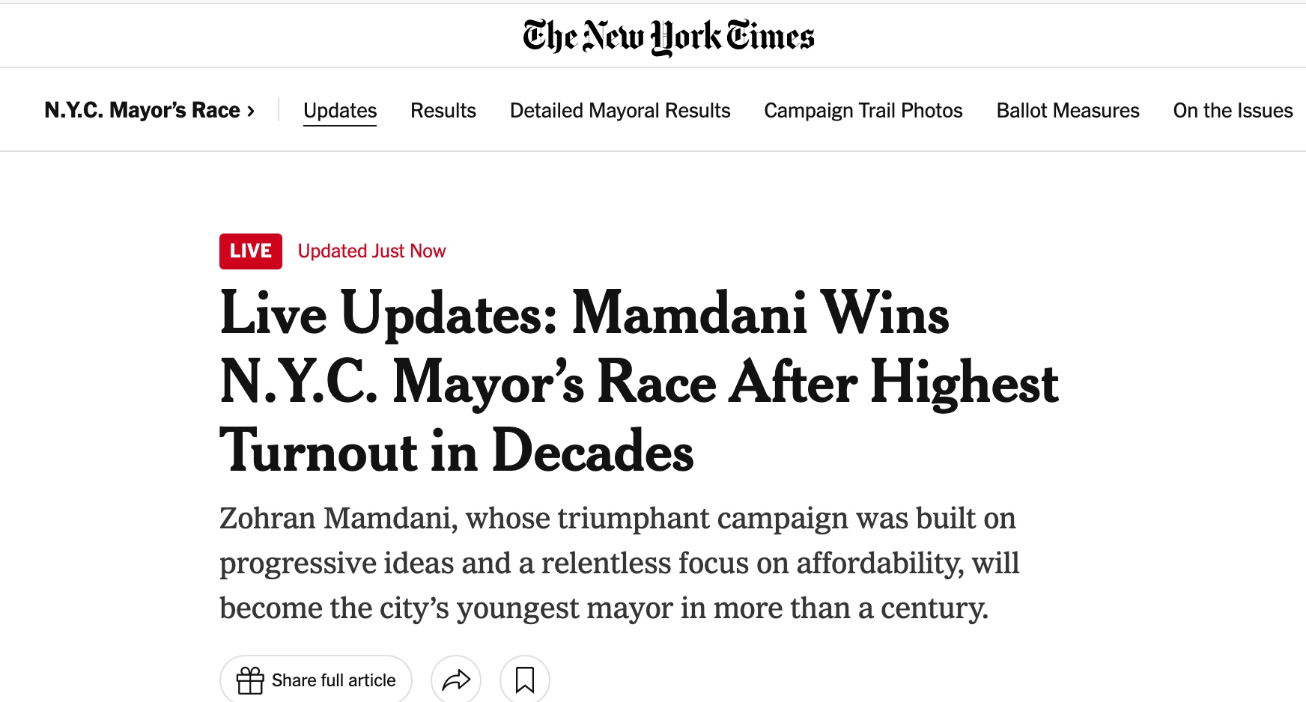This screenshot has width=1306, height=702.
Task: Expand the chevron beside N.Y.C. Mayor's Race
Action: pyautogui.click(x=251, y=111)
